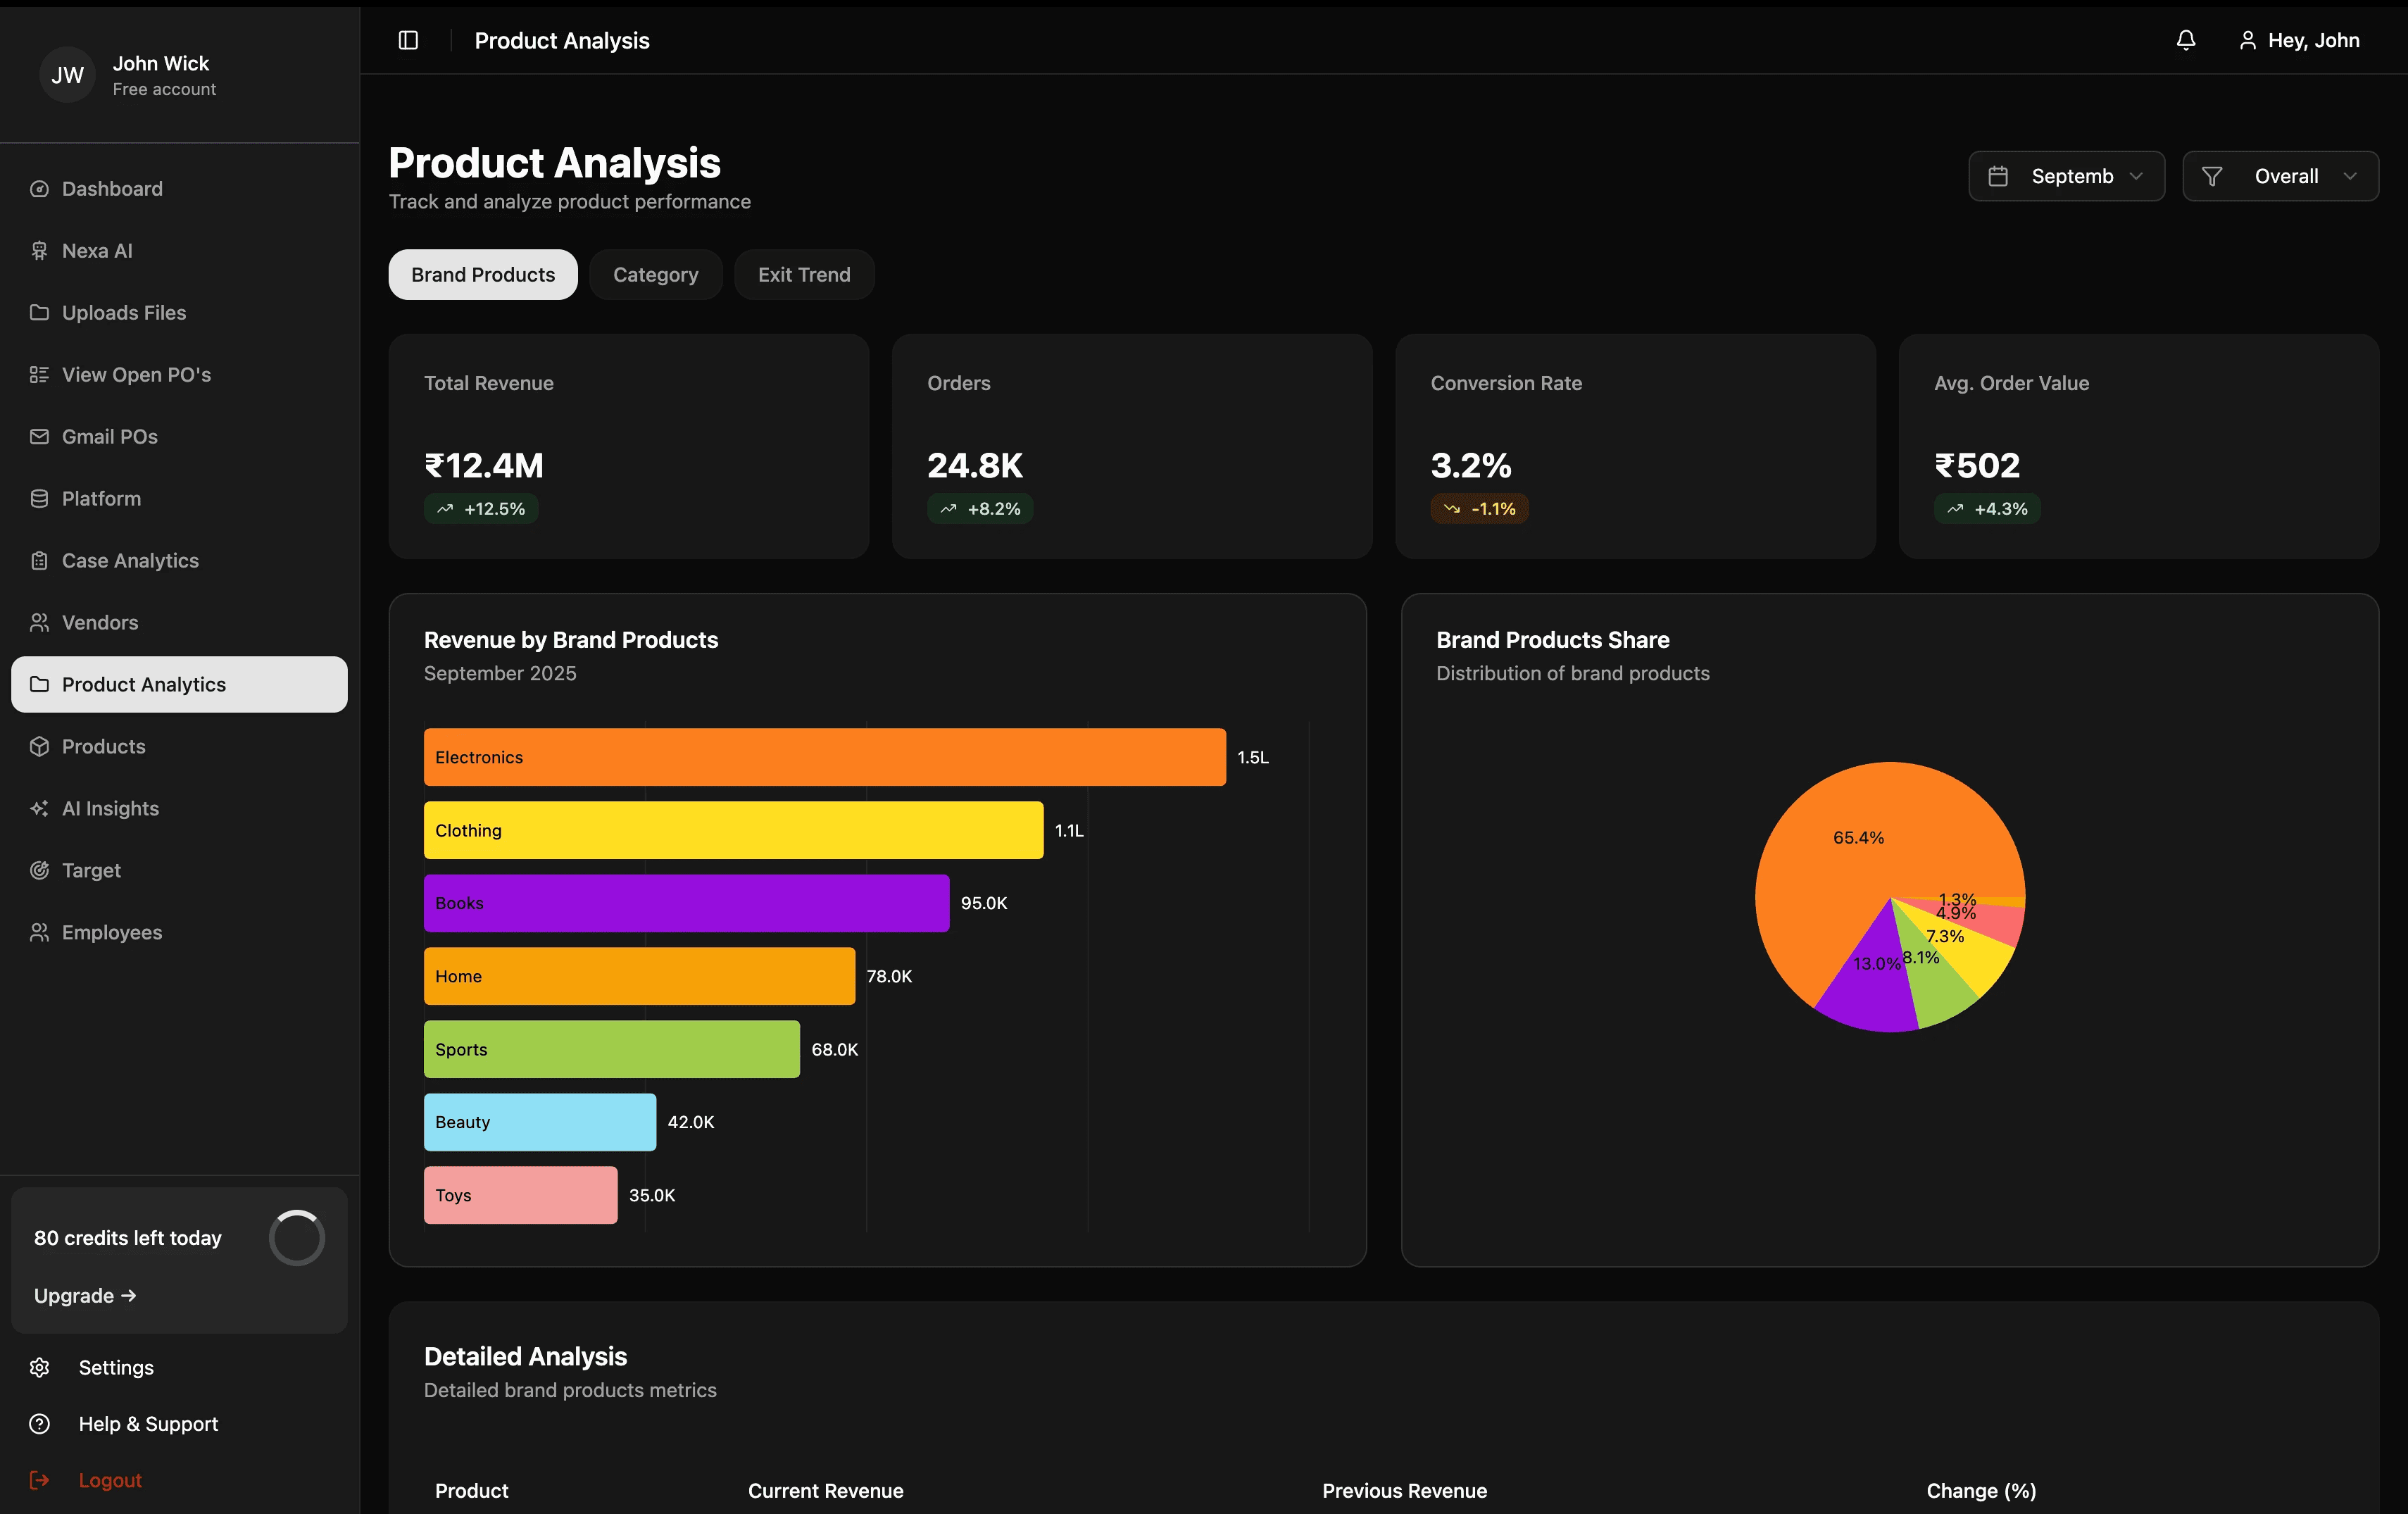The width and height of the screenshot is (2408, 1514).
Task: Click the Help & Support question icon
Action: point(39,1423)
